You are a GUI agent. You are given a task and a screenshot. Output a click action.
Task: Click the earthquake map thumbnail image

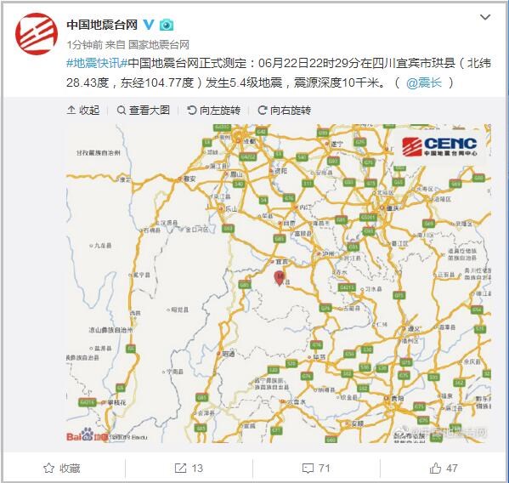pyautogui.click(x=279, y=283)
